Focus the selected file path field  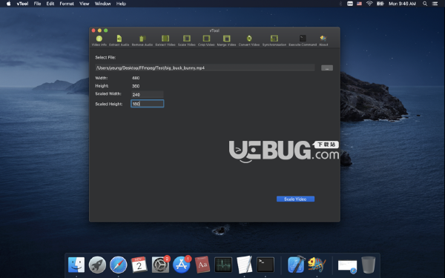coord(205,67)
